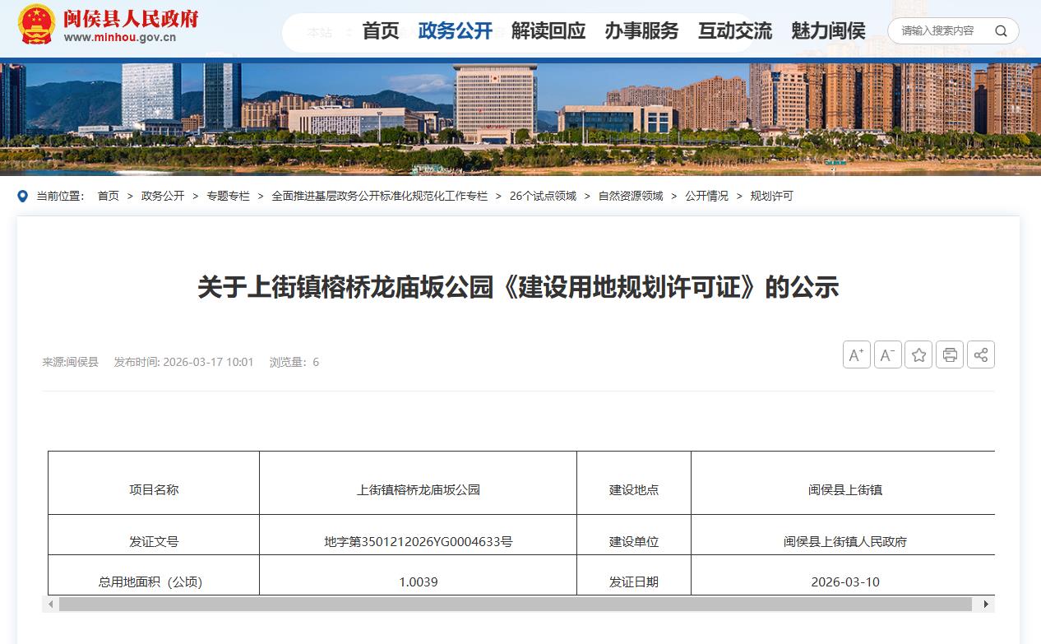Image resolution: width=1041 pixels, height=644 pixels.
Task: Follow the 自然资源领域 breadcrumb link
Action: click(630, 196)
